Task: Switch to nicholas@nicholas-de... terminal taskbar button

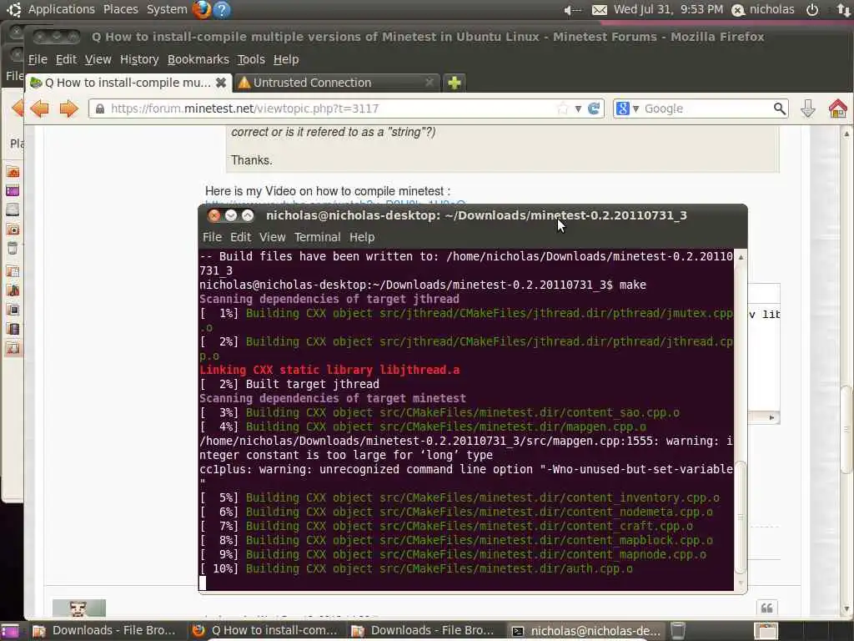Action: click(585, 631)
